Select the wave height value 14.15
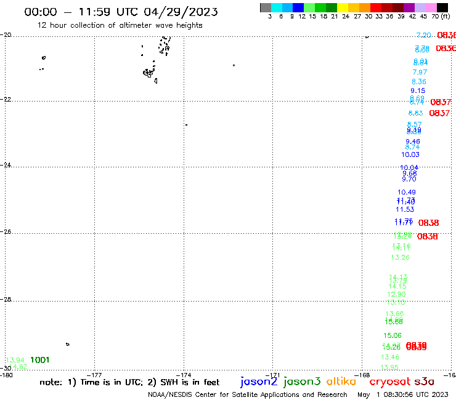The width and height of the screenshot is (456, 400). coord(397,286)
